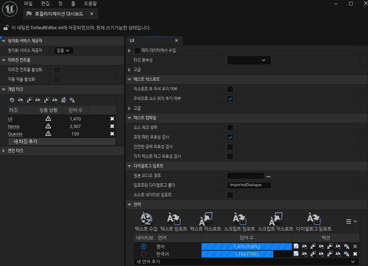Uncheck 포맷 패턴 유효성 검사
The image size is (368, 266).
(230, 137)
